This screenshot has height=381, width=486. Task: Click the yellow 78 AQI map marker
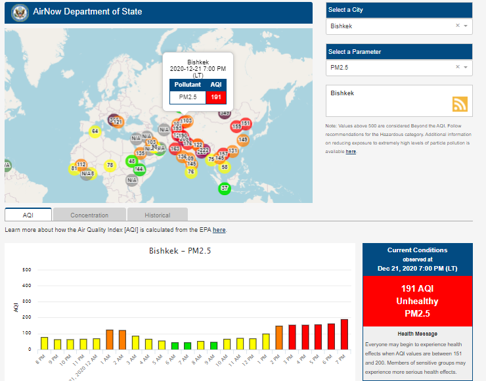tap(110, 165)
